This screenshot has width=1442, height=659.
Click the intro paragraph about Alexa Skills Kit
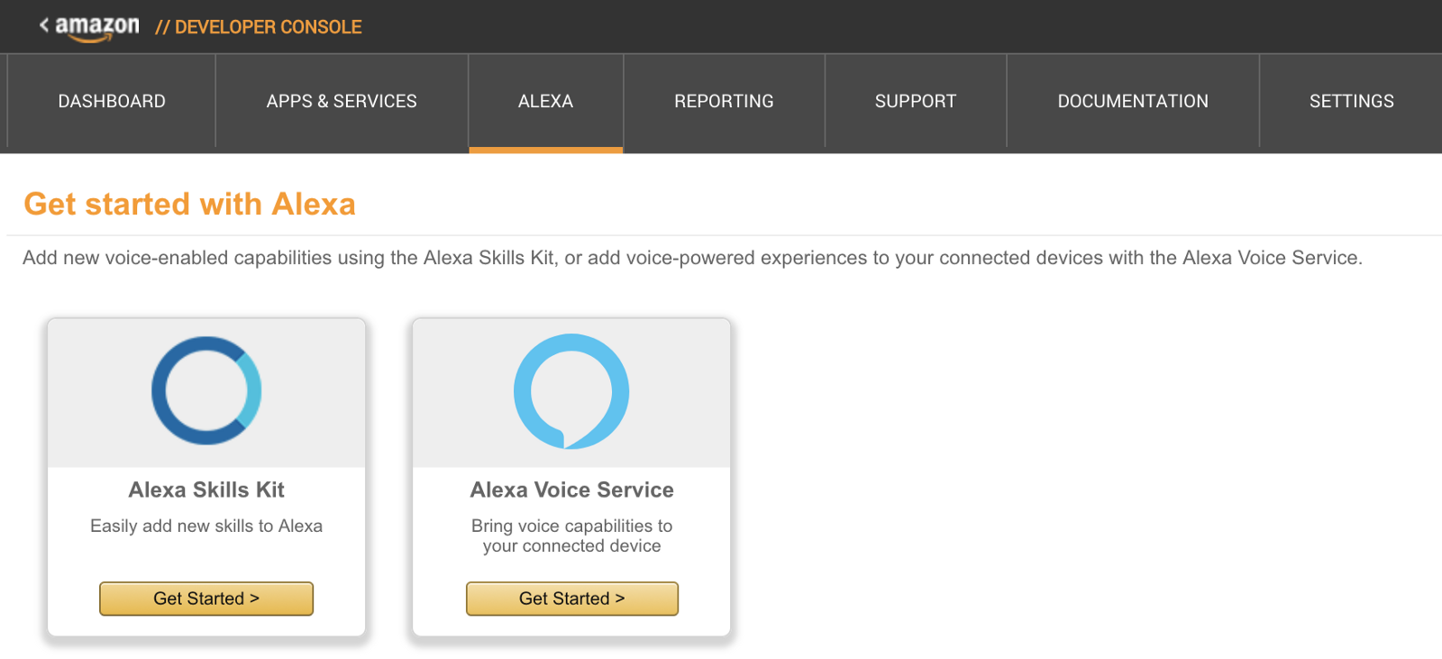coord(691,258)
